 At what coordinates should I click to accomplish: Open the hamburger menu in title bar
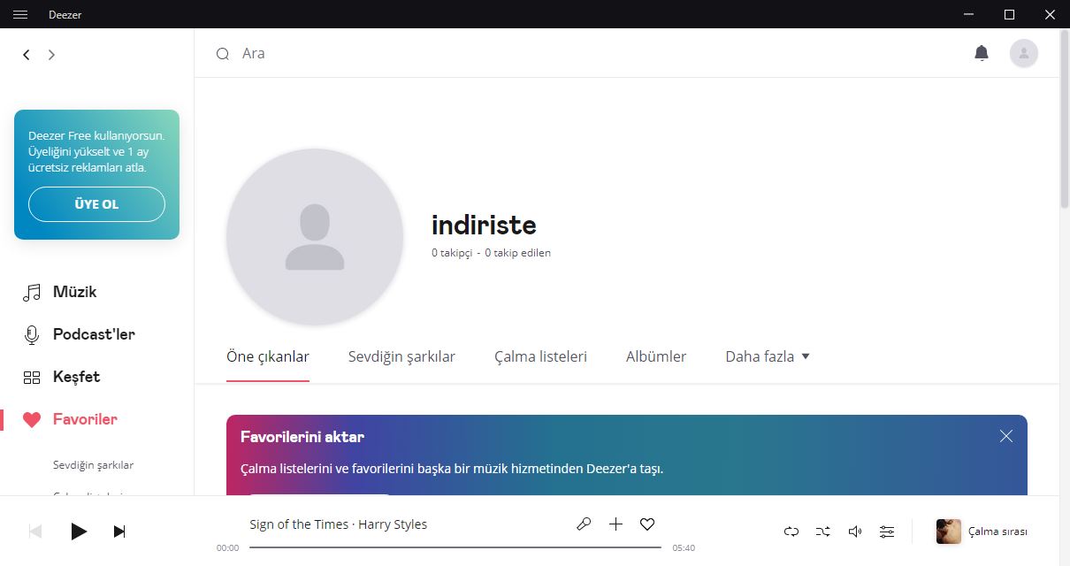pos(20,14)
